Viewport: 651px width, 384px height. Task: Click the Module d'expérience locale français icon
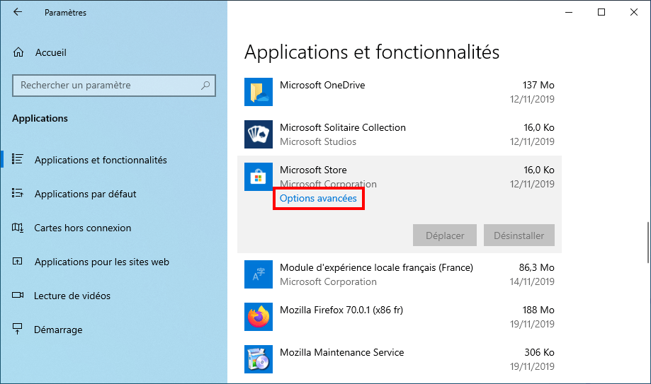259,274
